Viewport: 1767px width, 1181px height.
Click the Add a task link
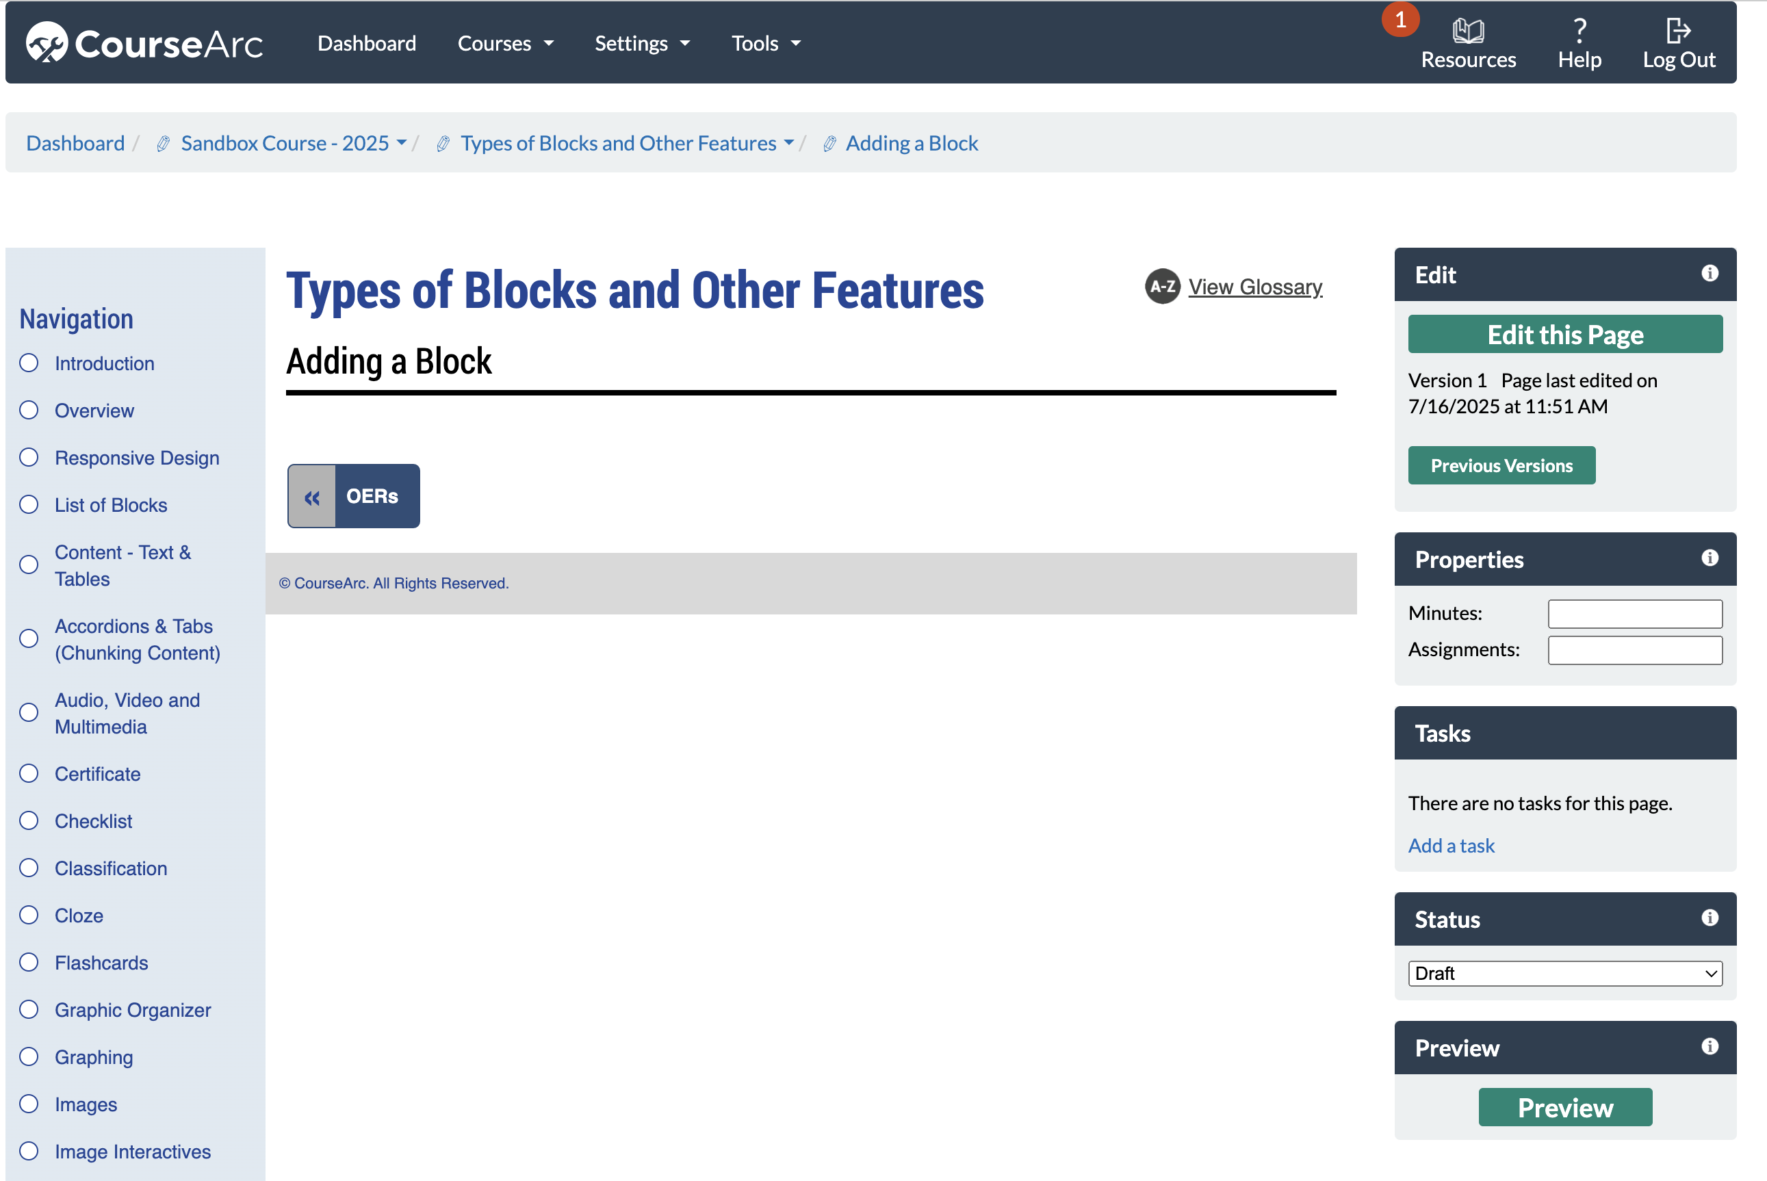pyautogui.click(x=1451, y=846)
